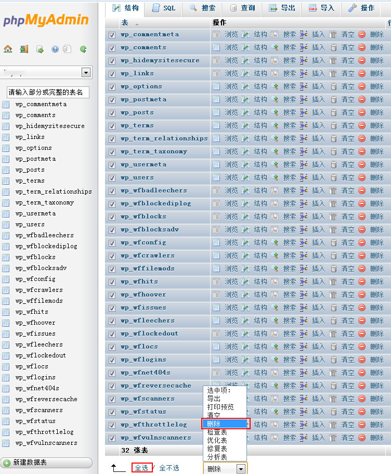Click the browse icon for wp_commentmeta

coord(216,34)
